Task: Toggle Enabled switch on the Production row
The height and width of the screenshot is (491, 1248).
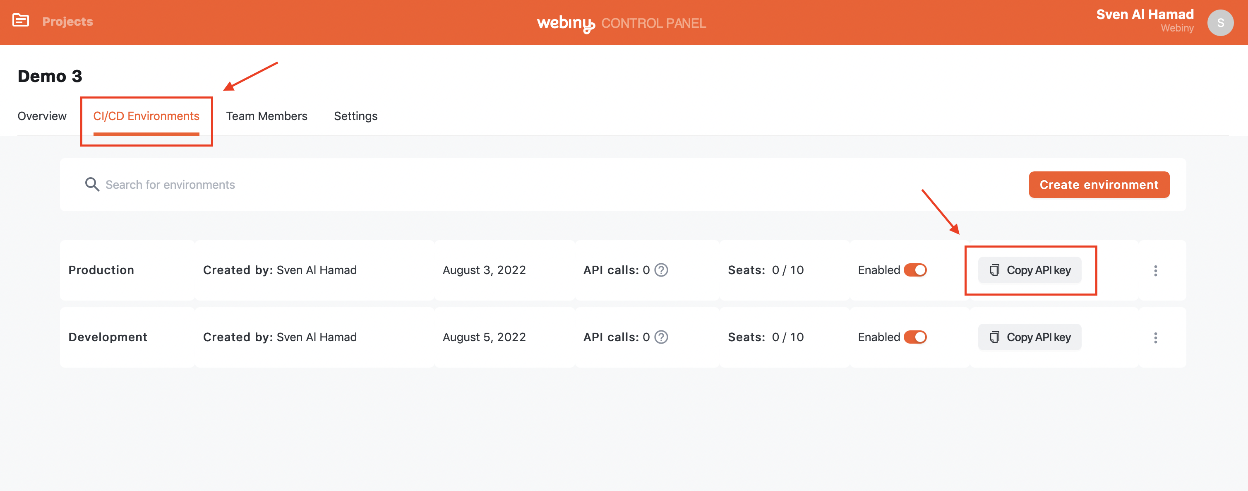Action: (916, 270)
